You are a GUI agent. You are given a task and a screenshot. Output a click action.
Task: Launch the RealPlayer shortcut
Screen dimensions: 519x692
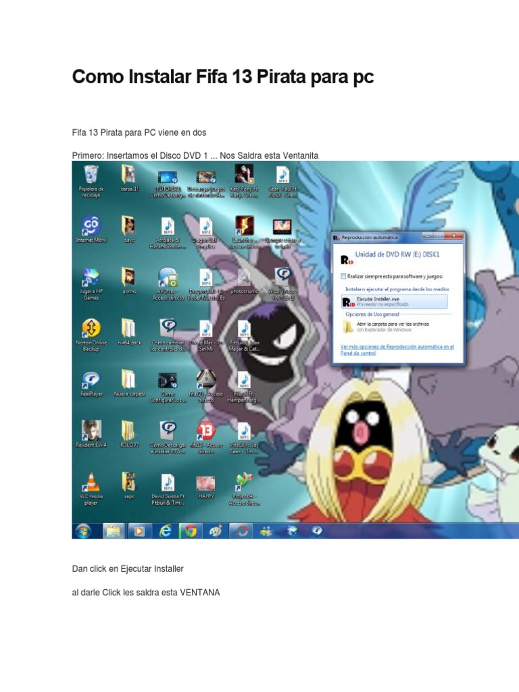click(x=91, y=384)
